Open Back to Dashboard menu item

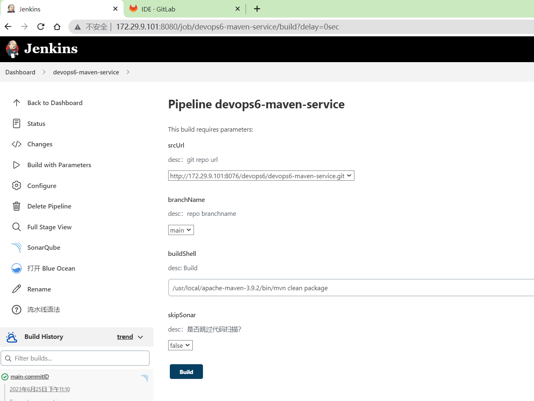coord(55,103)
